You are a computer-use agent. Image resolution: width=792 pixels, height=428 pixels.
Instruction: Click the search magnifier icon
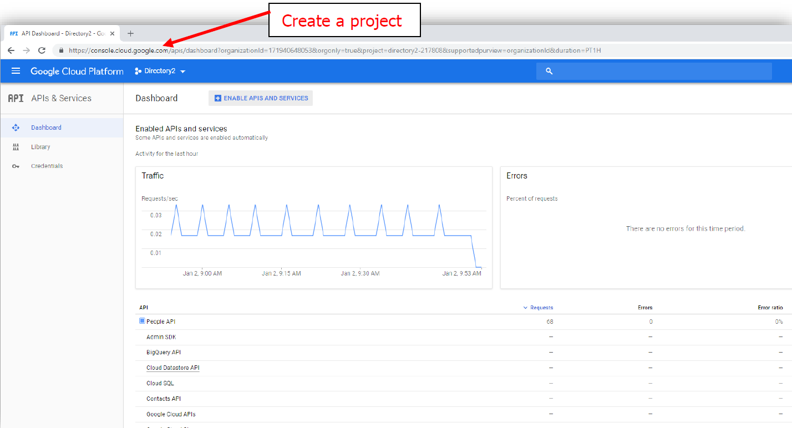click(x=549, y=71)
